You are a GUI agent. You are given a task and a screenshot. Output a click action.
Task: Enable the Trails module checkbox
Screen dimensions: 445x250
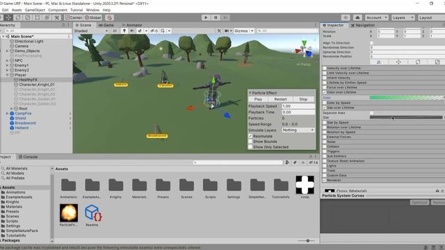325,170
